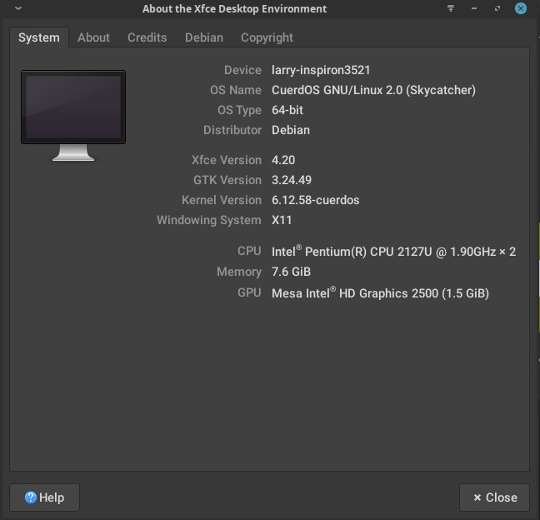Open the Credits tab
This screenshot has width=540, height=520.
click(x=147, y=37)
